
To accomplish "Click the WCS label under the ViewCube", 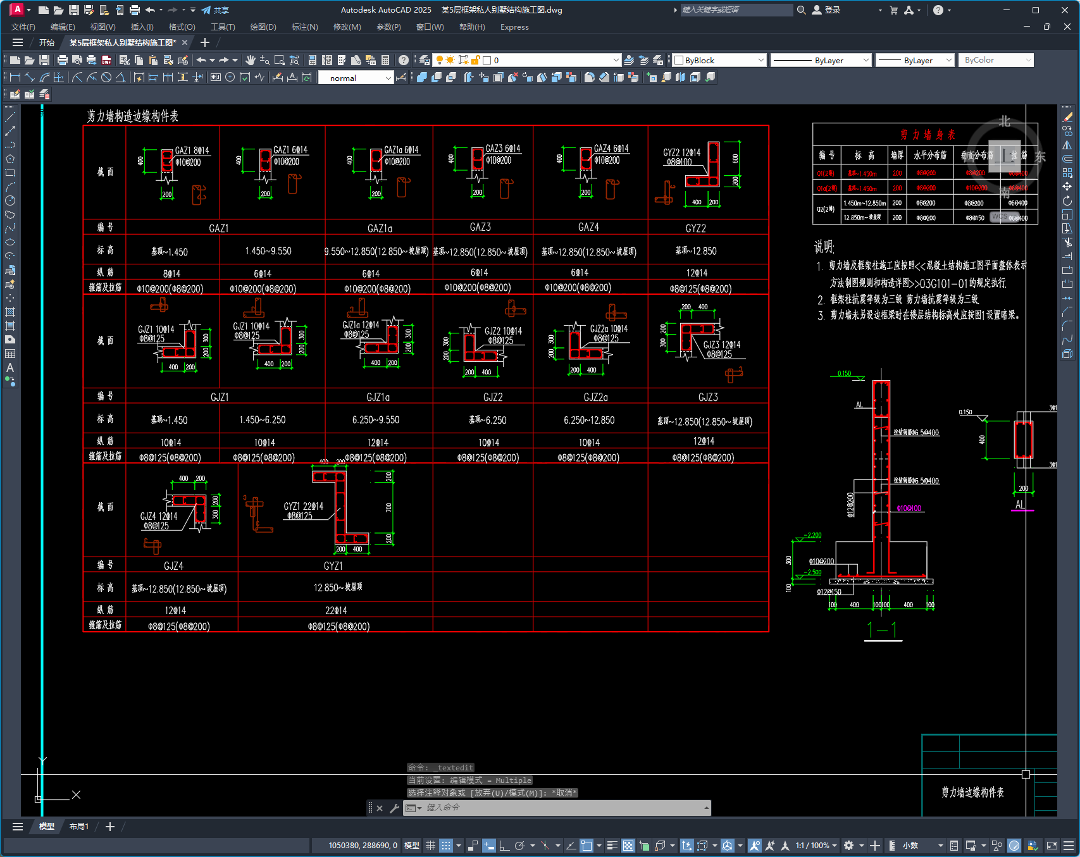I will click(x=1000, y=216).
